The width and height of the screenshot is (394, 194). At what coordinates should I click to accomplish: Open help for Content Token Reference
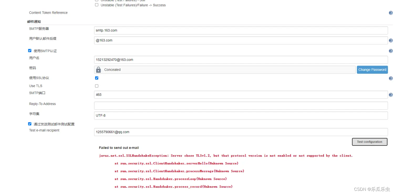[391, 12]
